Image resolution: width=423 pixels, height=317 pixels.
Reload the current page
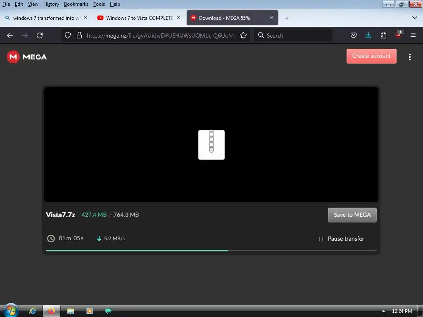40,35
